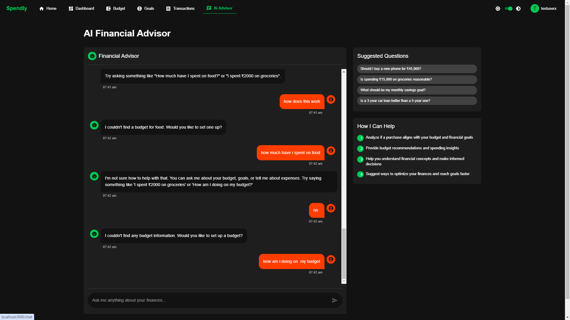This screenshot has width=570, height=320.
Task: Ask 'Should I buy a new phone' suggestion
Action: click(x=417, y=69)
